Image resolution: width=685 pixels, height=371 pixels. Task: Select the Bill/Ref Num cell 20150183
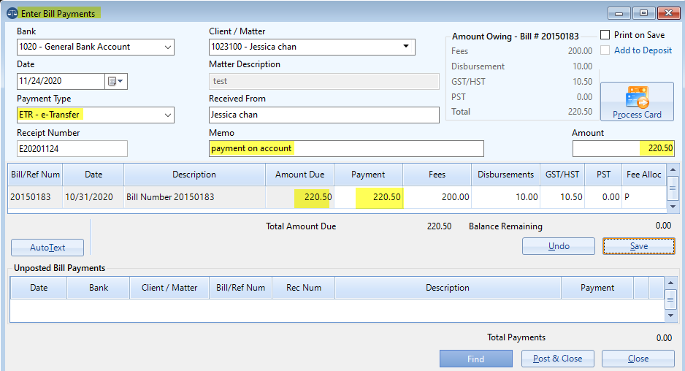[x=35, y=197]
